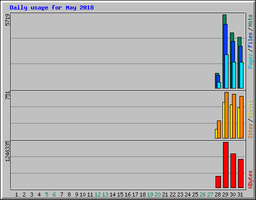Click green weekend day 5 label
This screenshot has width=256, height=200.
point(46,194)
